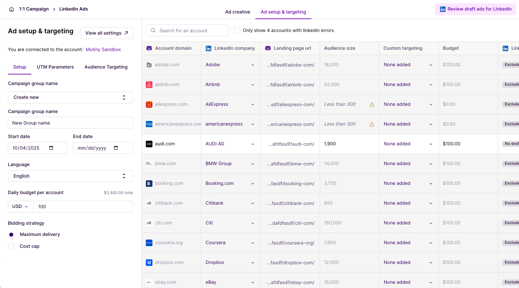Click the warning icon in aliexpress audience size

(x=372, y=104)
